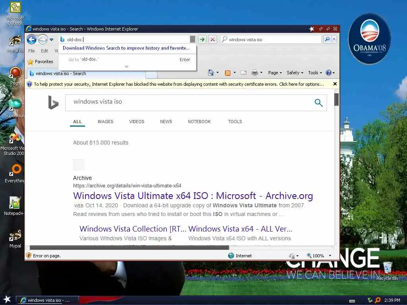This screenshot has width=407, height=305.
Task: Switch to VIDEOS results tab
Action: coord(137,122)
